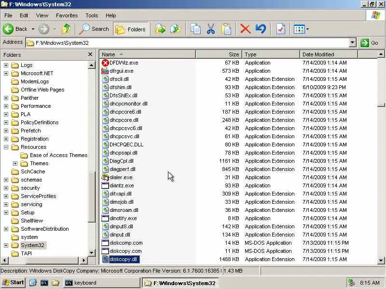The image size is (386, 289).
Task: Sort by the Size column header
Action: point(219,54)
